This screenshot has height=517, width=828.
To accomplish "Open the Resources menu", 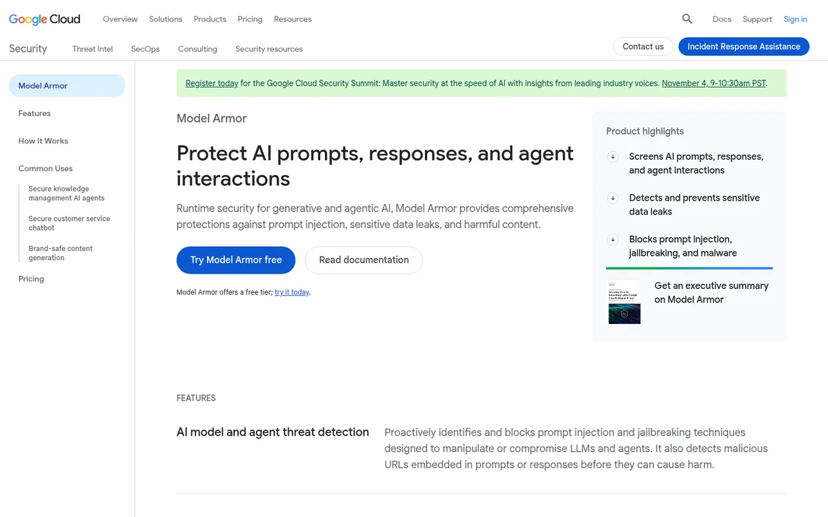I will pyautogui.click(x=293, y=19).
